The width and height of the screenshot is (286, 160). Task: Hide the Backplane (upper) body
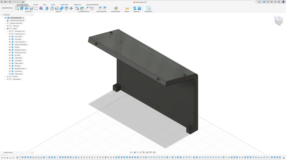pyautogui.click(x=9, y=50)
